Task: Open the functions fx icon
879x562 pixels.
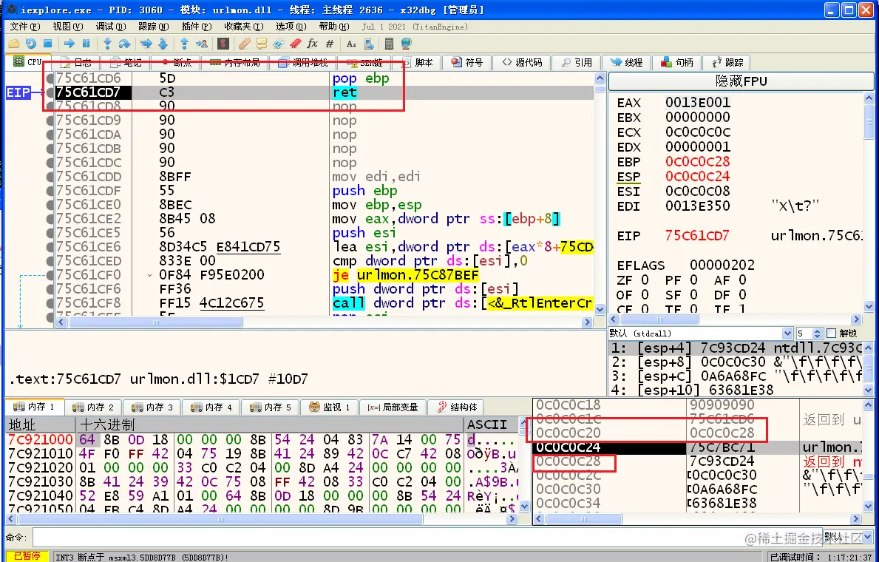Action: tap(312, 43)
